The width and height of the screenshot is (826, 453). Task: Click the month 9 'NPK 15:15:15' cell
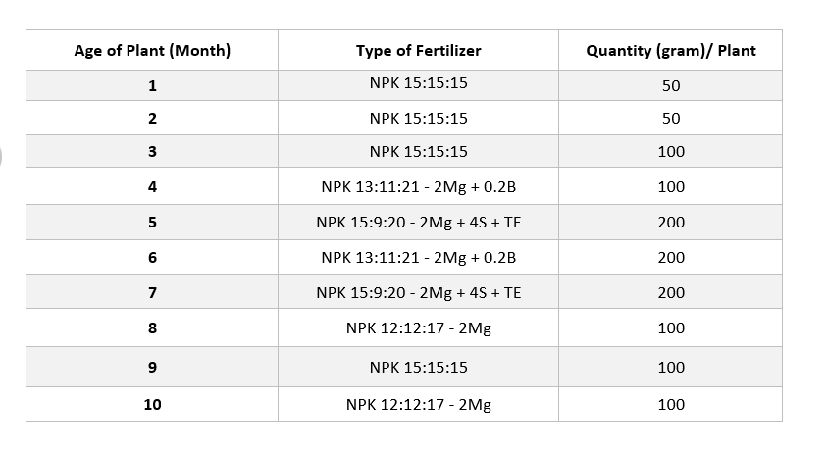coord(418,368)
